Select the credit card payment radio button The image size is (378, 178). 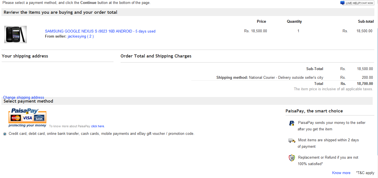pyautogui.click(x=5, y=134)
